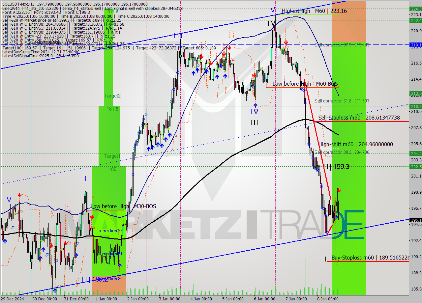The height and width of the screenshot is (303, 422).
Task: Click the Sell-Stoploss m60 | 208.61347738 label
Action: pyautogui.click(x=359, y=118)
